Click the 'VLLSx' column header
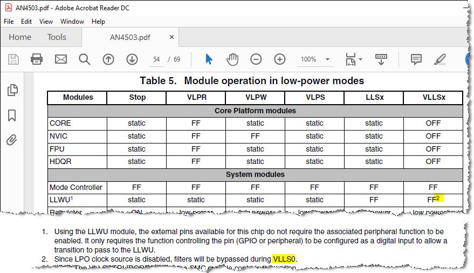This screenshot has width=474, height=273. (x=434, y=97)
